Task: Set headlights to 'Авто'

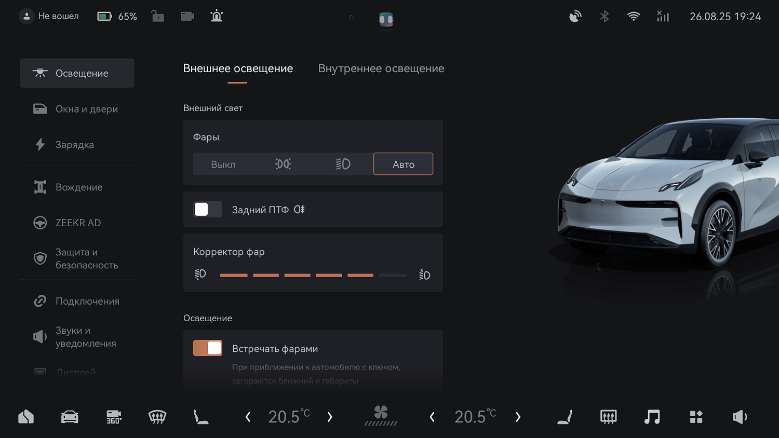Action: tap(403, 164)
